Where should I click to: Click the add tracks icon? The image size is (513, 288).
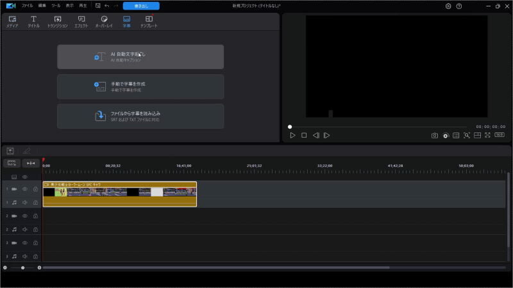point(12,163)
